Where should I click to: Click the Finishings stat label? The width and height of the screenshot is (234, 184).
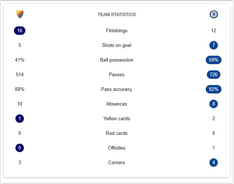(x=117, y=30)
